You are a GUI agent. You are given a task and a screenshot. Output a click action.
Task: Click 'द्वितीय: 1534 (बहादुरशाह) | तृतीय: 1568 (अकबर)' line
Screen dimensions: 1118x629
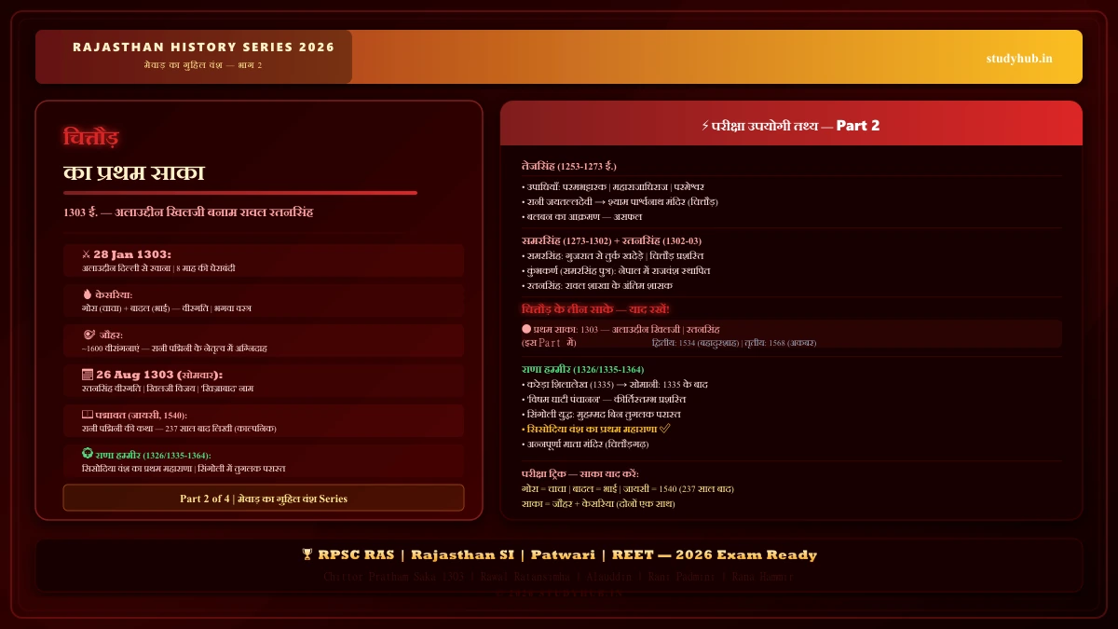[734, 343]
